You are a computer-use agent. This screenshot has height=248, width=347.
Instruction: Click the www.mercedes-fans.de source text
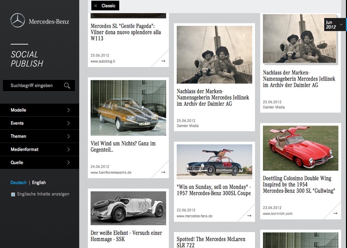tap(195, 216)
